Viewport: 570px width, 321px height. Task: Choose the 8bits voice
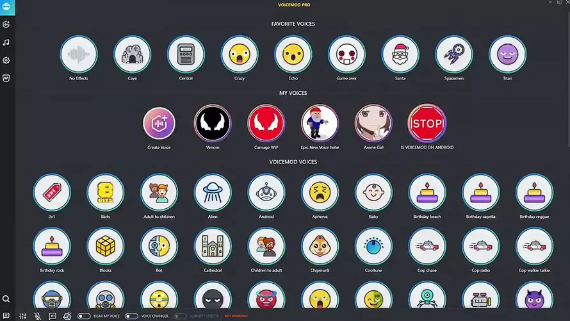(x=106, y=193)
